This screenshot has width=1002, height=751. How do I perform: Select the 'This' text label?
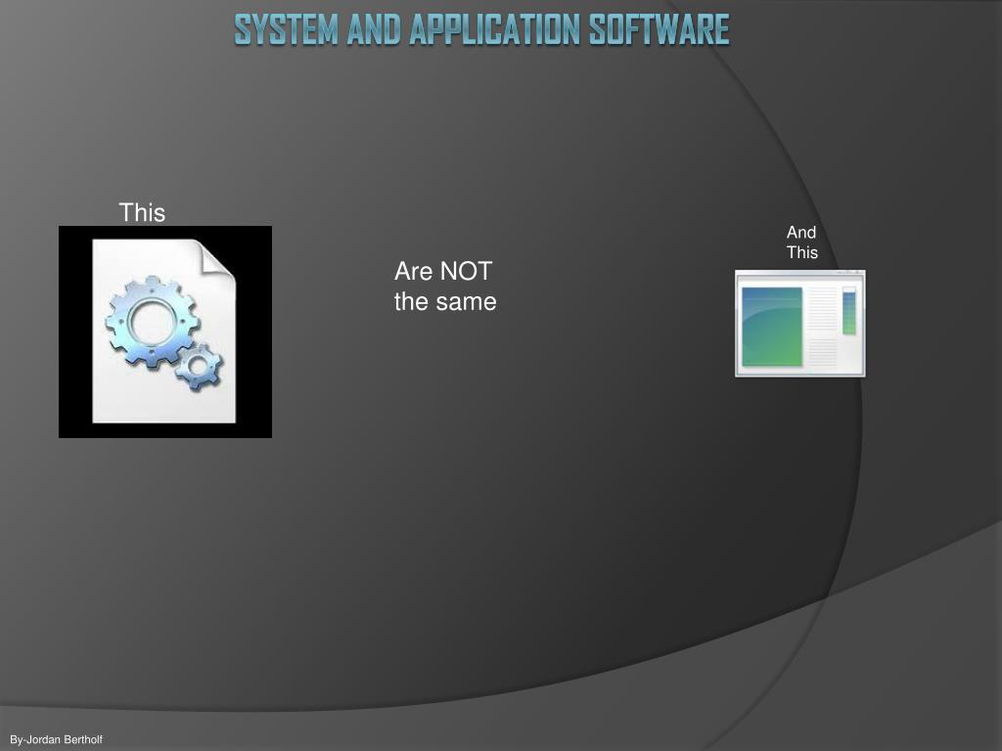click(142, 213)
